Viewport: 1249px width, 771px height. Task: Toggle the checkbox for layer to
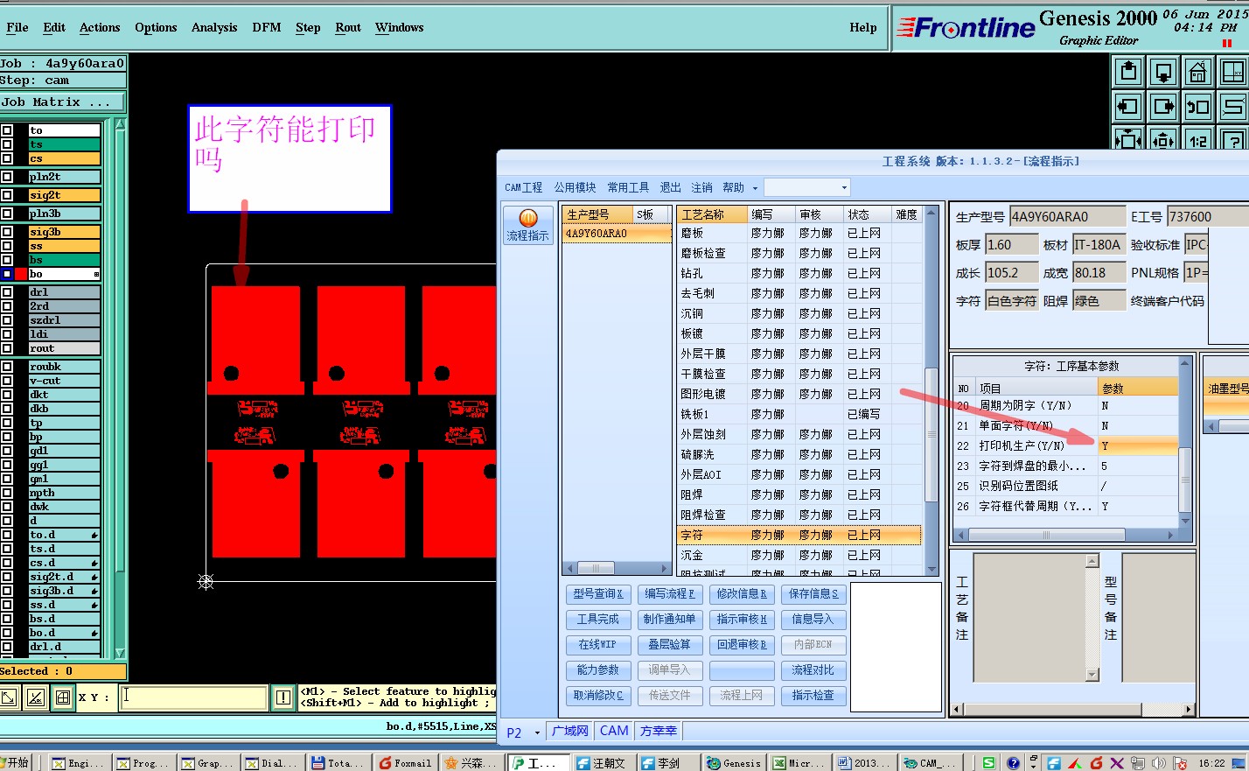pos(7,130)
